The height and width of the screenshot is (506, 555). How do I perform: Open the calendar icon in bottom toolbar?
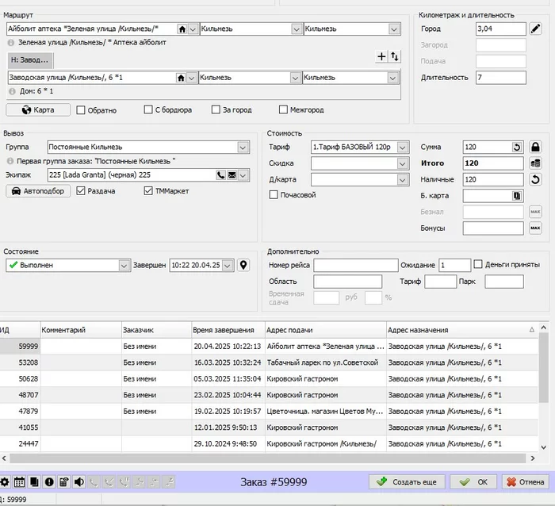[x=20, y=481]
